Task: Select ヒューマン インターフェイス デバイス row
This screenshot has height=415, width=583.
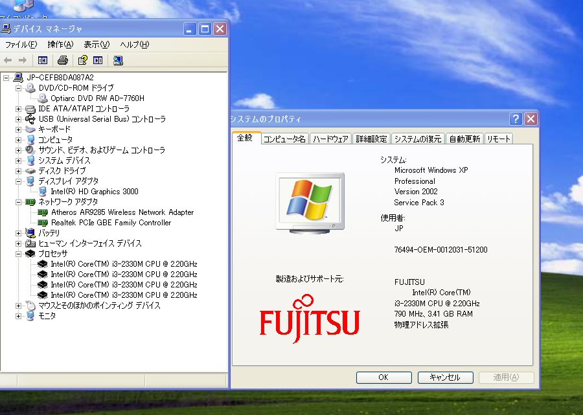Action: point(90,243)
